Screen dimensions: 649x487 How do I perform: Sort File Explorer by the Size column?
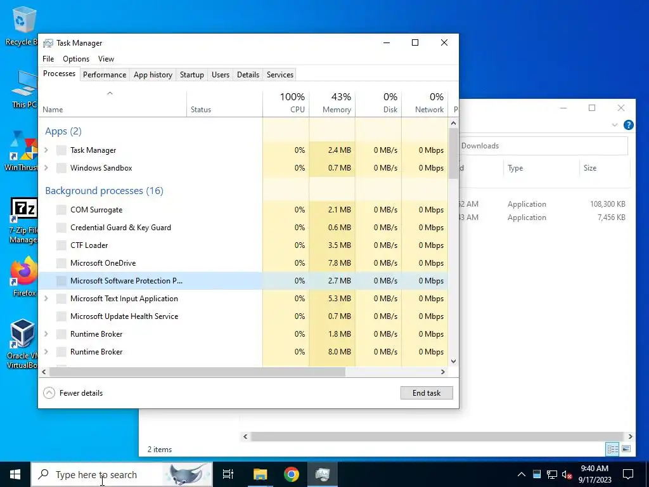click(604, 167)
